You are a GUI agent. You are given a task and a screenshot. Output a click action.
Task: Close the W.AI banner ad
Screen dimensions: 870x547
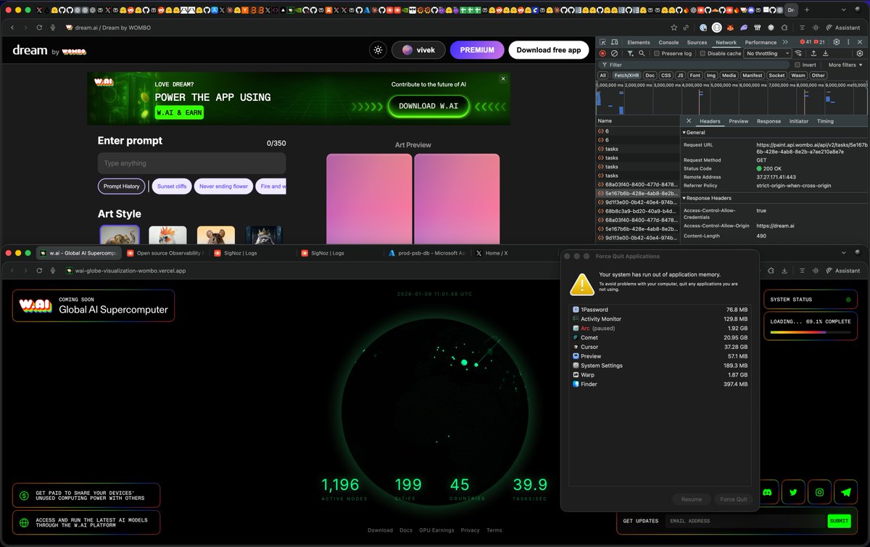[502, 78]
